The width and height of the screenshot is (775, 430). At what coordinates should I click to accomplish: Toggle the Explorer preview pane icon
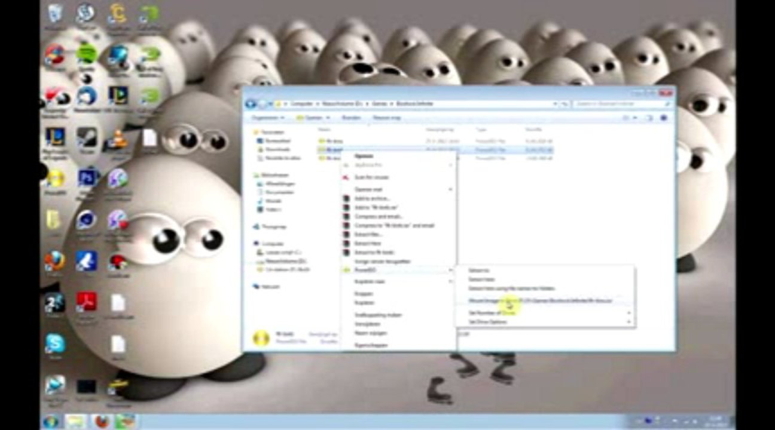pyautogui.click(x=649, y=118)
